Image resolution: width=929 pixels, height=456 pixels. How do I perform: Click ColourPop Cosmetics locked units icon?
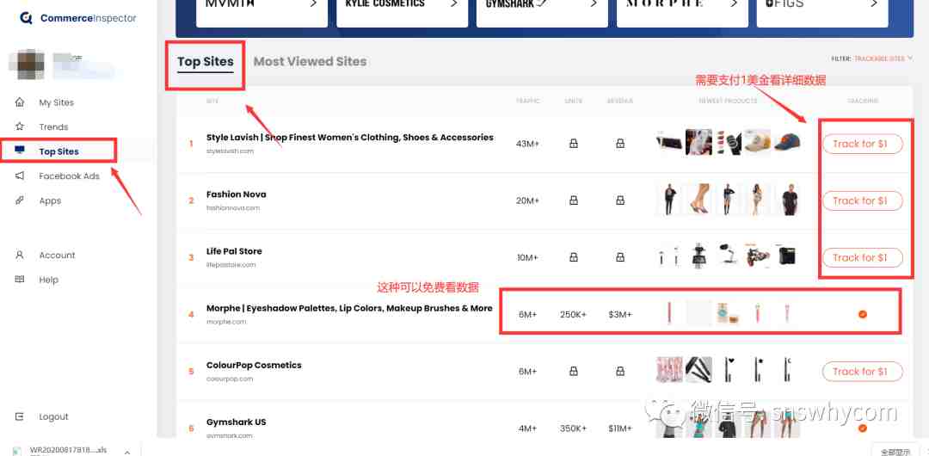point(573,371)
